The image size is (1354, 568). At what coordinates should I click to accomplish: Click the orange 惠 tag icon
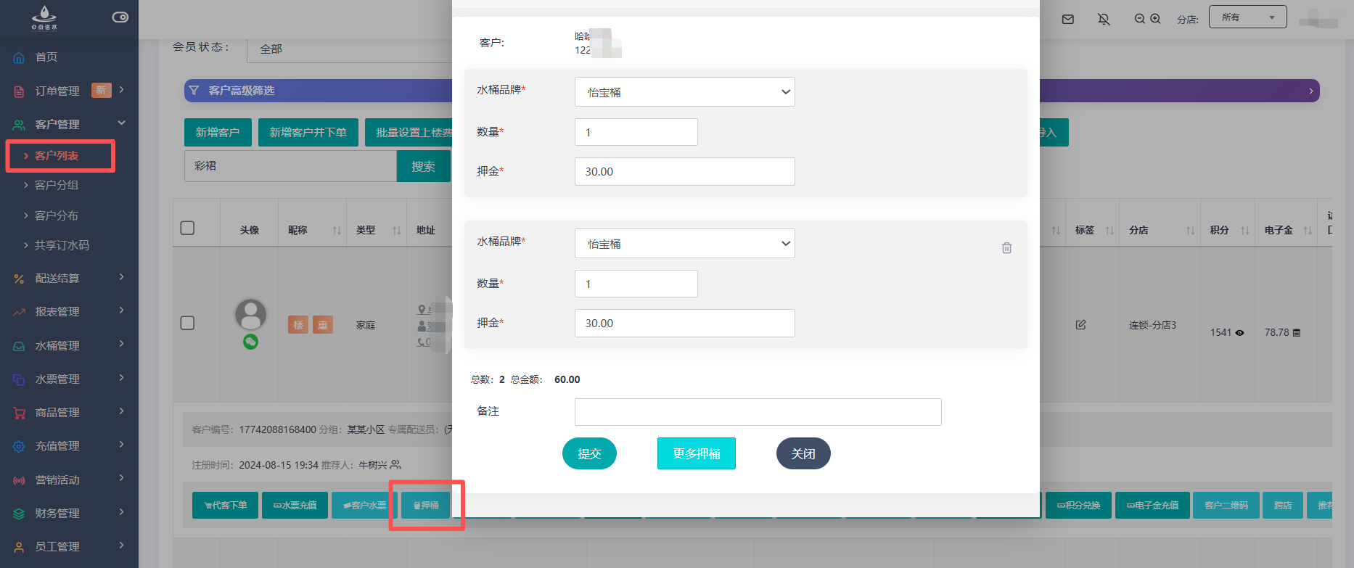click(x=323, y=325)
